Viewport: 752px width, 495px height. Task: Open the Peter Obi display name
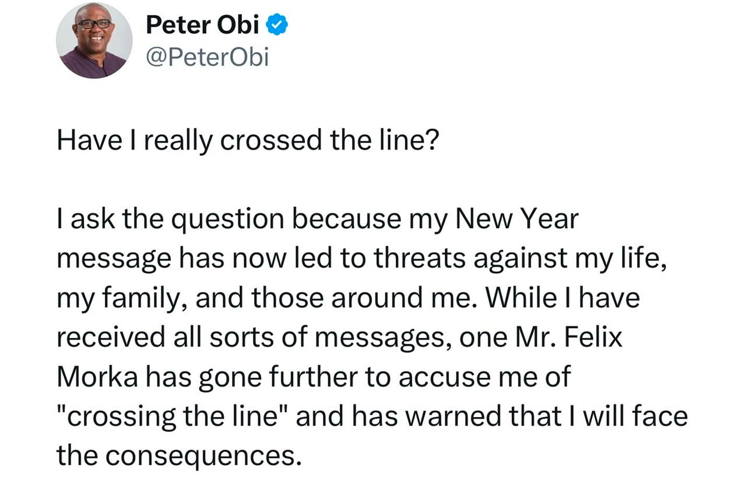click(x=202, y=24)
